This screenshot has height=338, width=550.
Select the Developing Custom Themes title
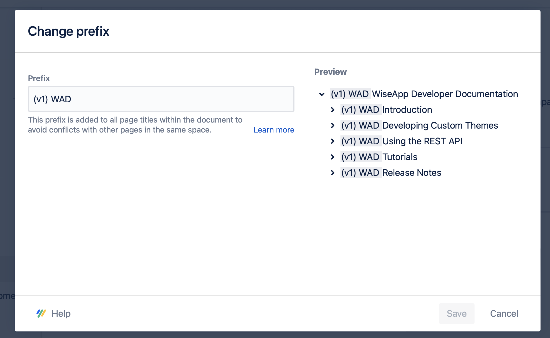point(440,126)
